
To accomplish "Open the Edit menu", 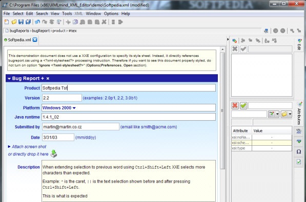I will coord(29,14).
